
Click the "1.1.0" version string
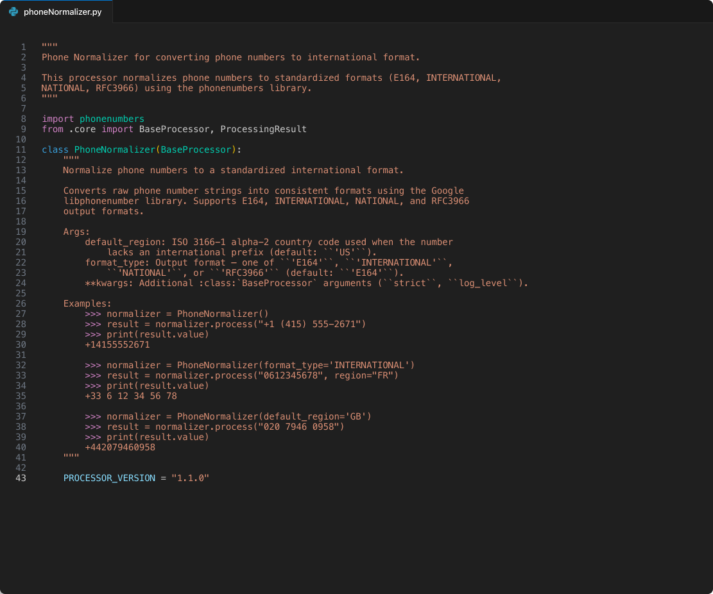(x=190, y=478)
